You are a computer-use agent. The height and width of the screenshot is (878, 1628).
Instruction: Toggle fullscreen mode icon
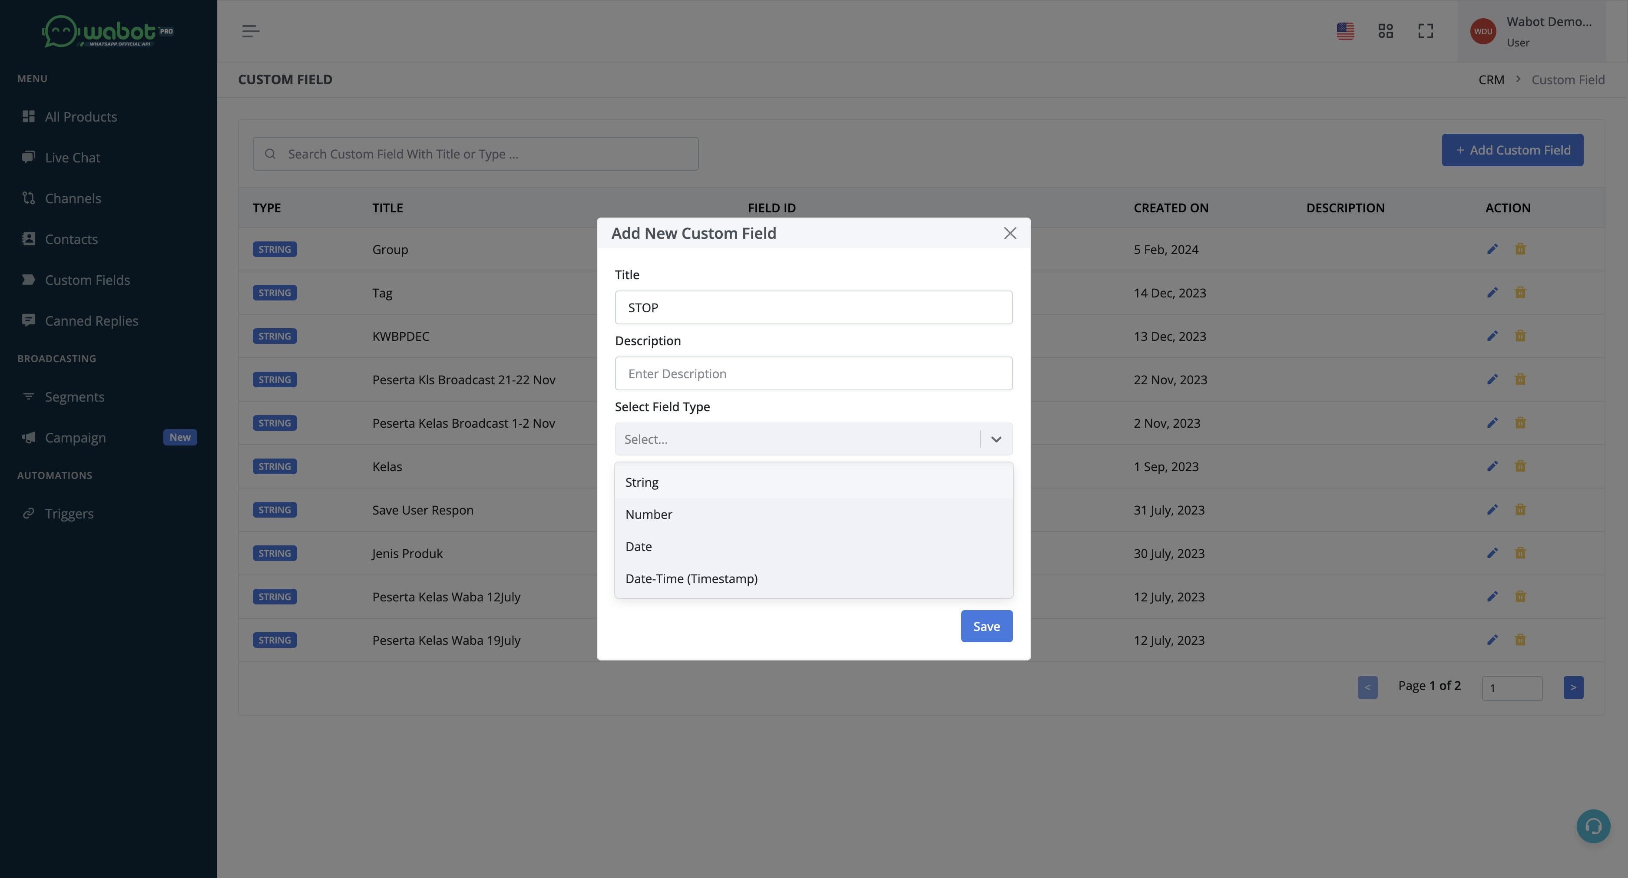coord(1426,31)
